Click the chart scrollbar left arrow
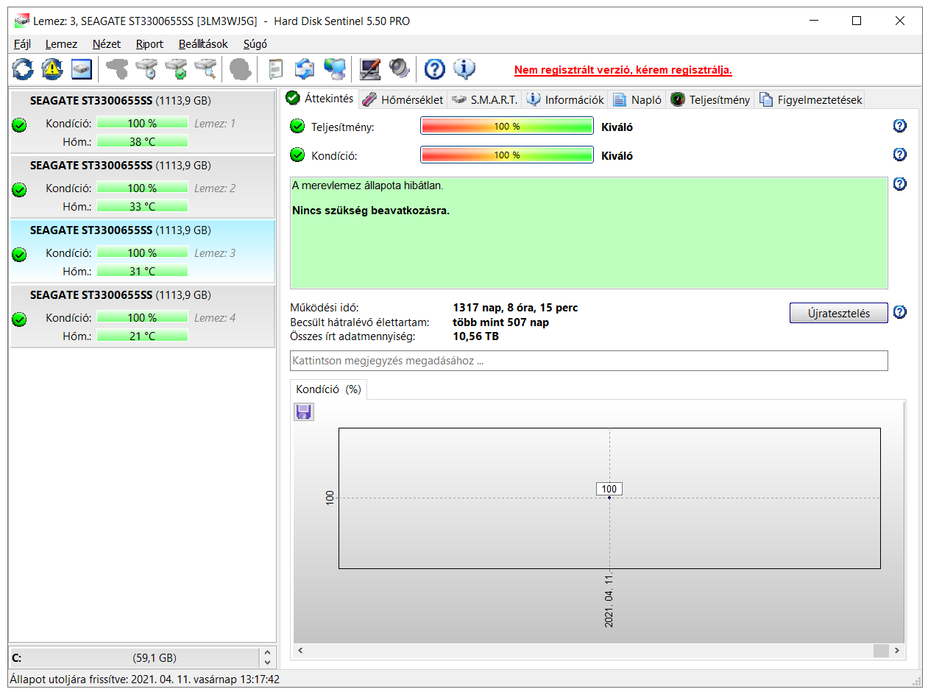 [300, 651]
